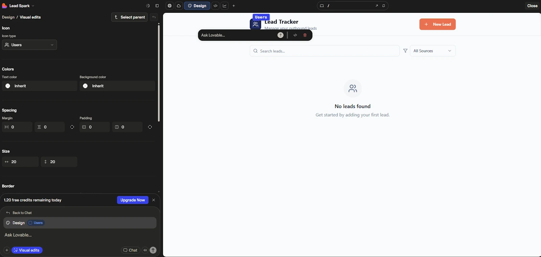Viewport: 541px width, 257px height.
Task: Switch to the Design tab
Action: [x=197, y=6]
